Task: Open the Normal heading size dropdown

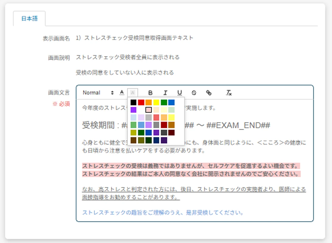Action: pyautogui.click(x=98, y=93)
